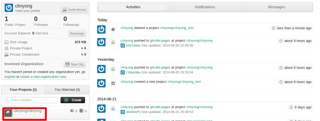320x121 pixels.
Task: Open gitcafe-pages branch in 134b696a activity
Action: 160,67
